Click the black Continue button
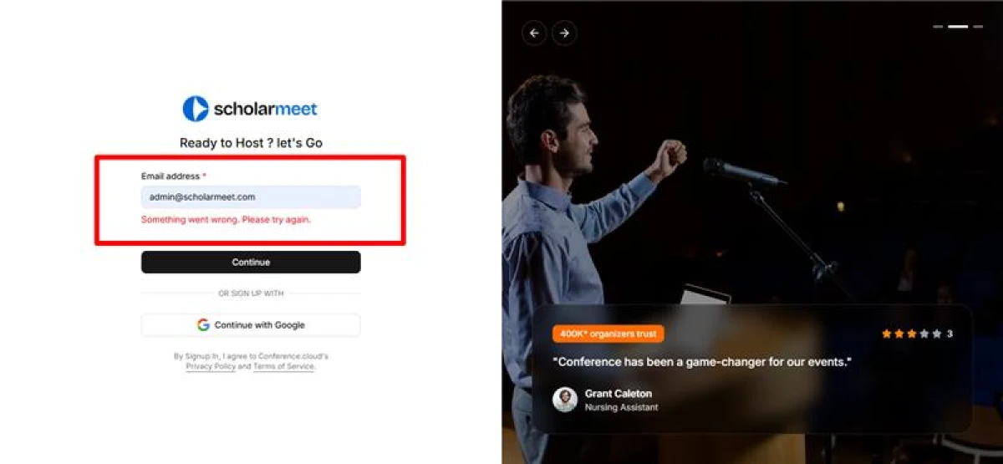The image size is (1003, 464). pyautogui.click(x=251, y=263)
